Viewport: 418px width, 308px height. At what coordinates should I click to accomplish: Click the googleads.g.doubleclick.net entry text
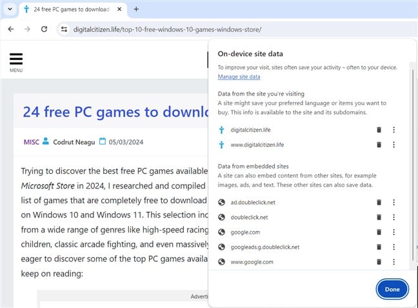pos(265,247)
